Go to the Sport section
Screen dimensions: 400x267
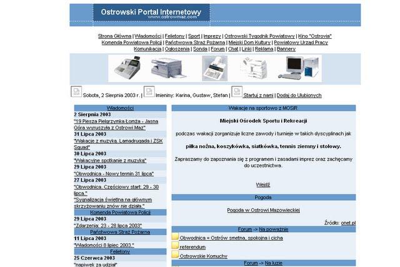[x=194, y=36]
